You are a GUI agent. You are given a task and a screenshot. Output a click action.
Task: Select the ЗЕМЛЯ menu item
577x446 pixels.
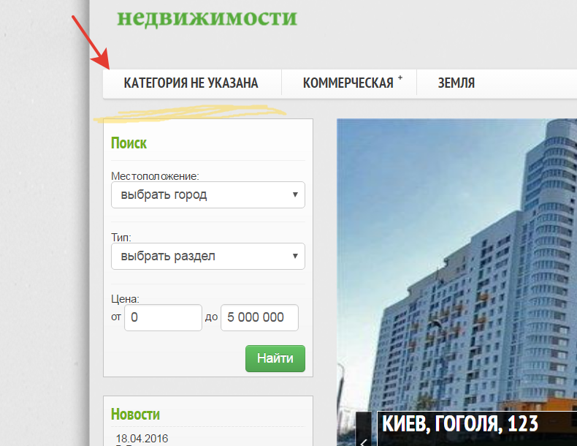pyautogui.click(x=456, y=83)
